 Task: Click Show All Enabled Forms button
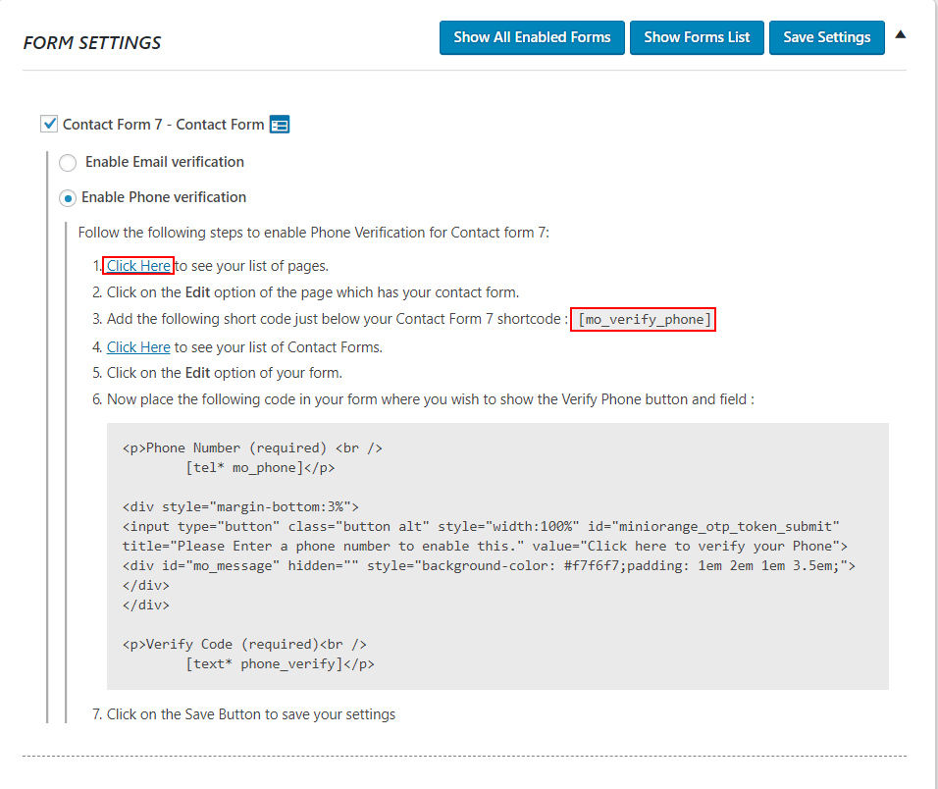(x=532, y=37)
